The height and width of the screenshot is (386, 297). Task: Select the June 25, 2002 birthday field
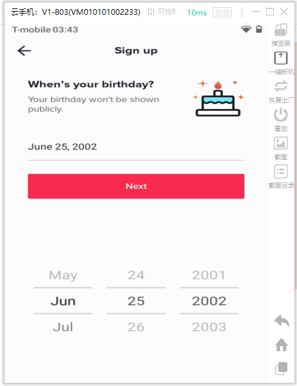pyautogui.click(x=136, y=147)
